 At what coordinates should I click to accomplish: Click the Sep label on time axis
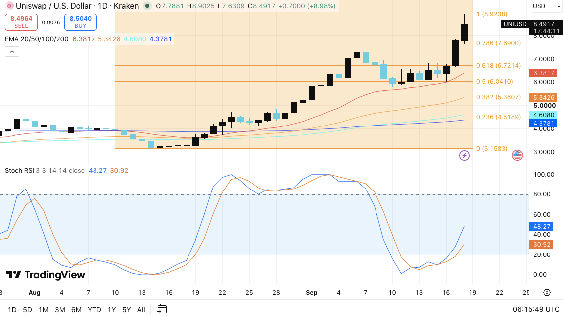click(311, 292)
